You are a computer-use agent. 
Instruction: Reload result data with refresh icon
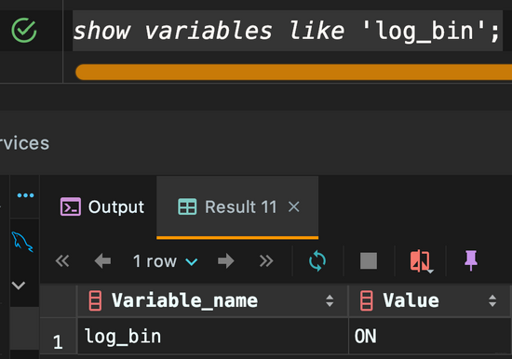click(317, 261)
